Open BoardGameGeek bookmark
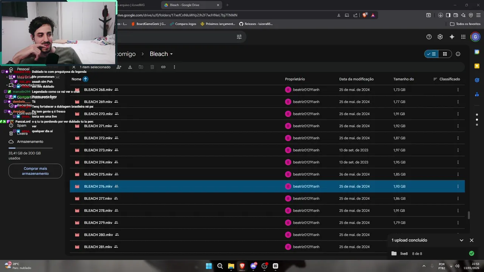Viewport: 484px width, 272px height. (x=148, y=24)
